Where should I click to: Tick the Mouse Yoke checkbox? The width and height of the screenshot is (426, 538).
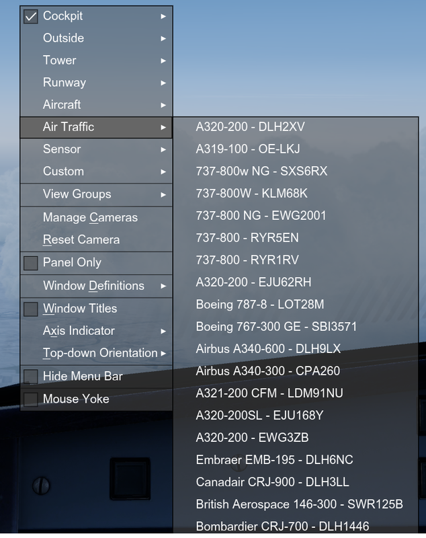pyautogui.click(x=30, y=399)
